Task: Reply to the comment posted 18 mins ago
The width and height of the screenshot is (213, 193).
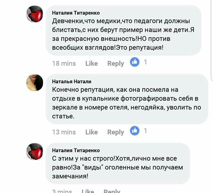Action: click(x=116, y=63)
